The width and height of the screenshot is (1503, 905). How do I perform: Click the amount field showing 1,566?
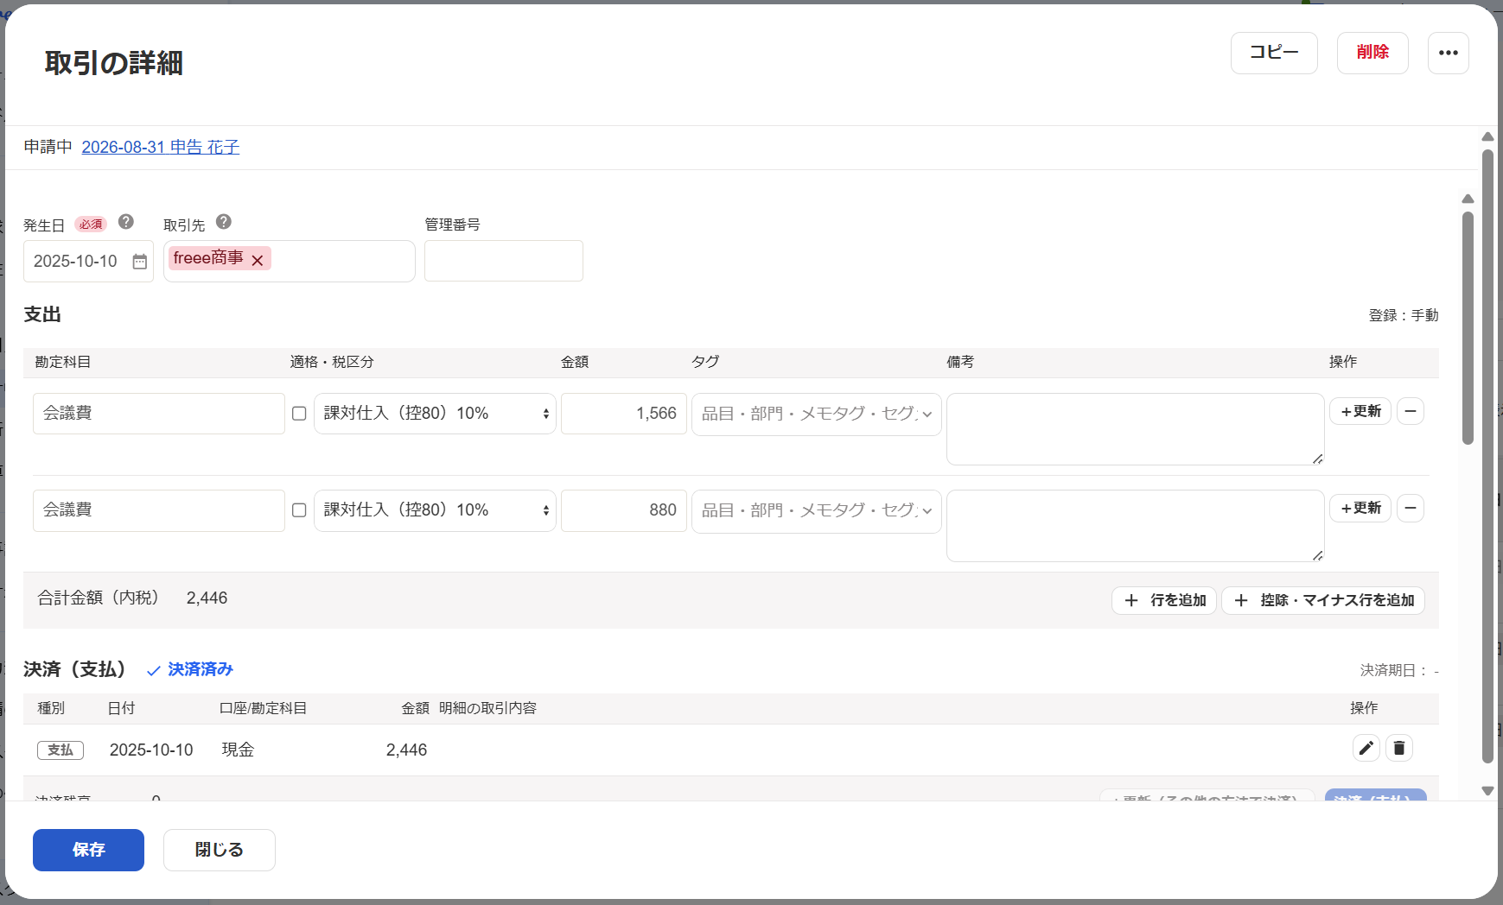[624, 414]
